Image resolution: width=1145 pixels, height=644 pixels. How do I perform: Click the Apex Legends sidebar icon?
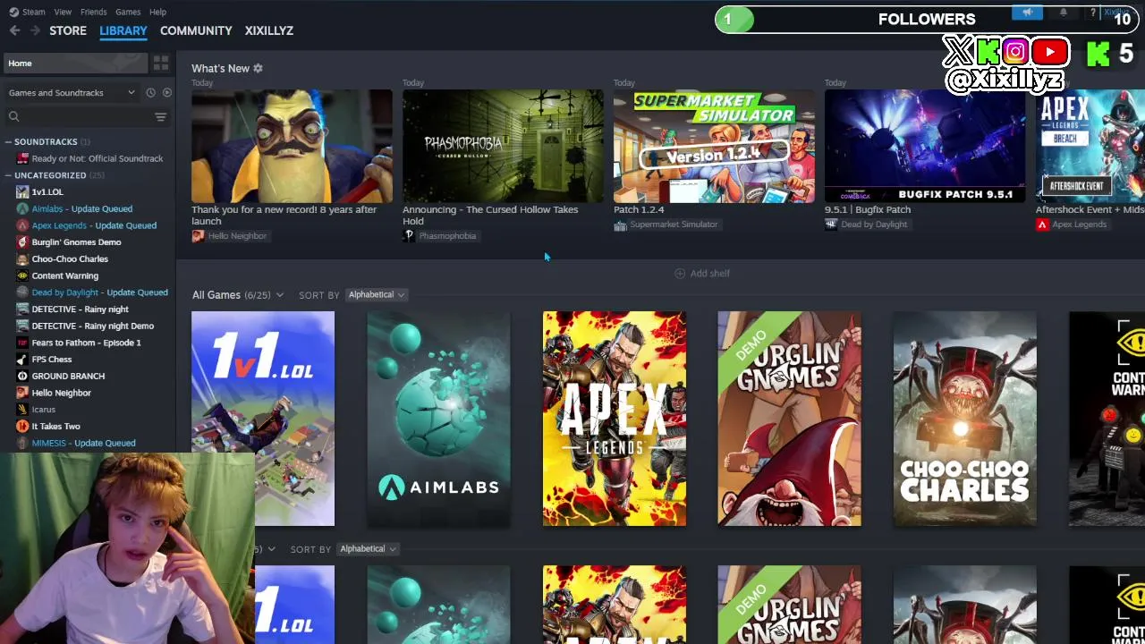tap(22, 225)
